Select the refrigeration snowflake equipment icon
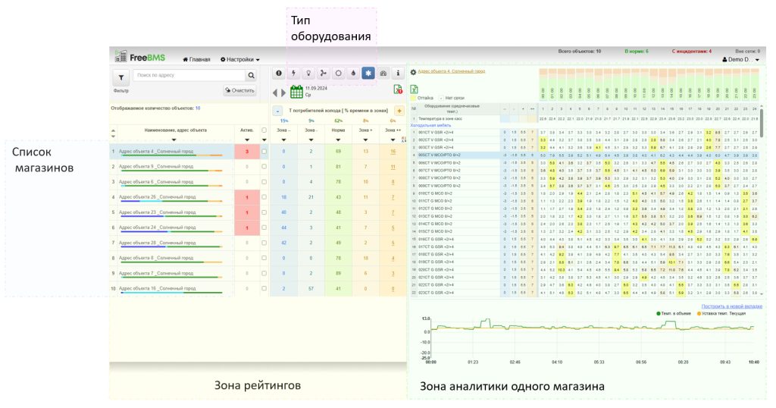 pyautogui.click(x=368, y=74)
